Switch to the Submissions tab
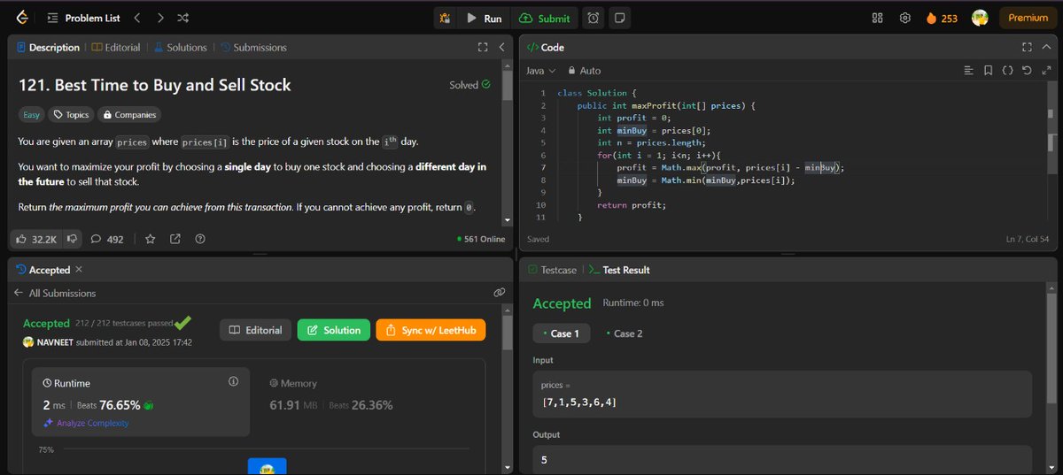 pos(253,47)
